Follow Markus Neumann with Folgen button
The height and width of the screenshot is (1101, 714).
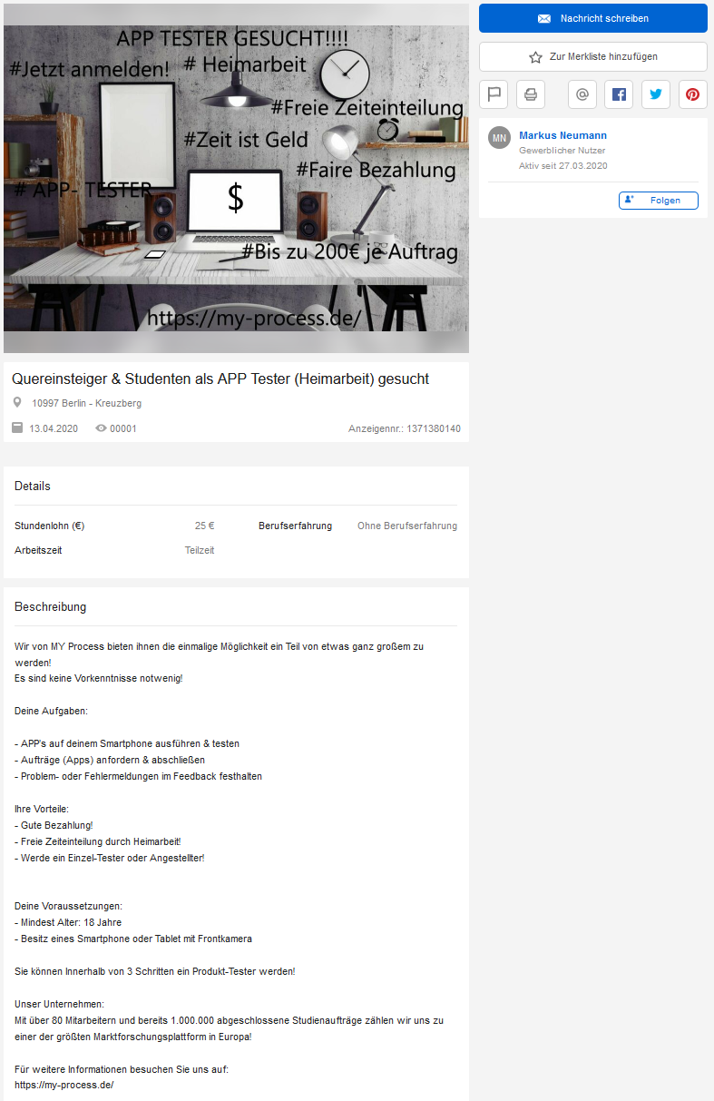click(659, 200)
